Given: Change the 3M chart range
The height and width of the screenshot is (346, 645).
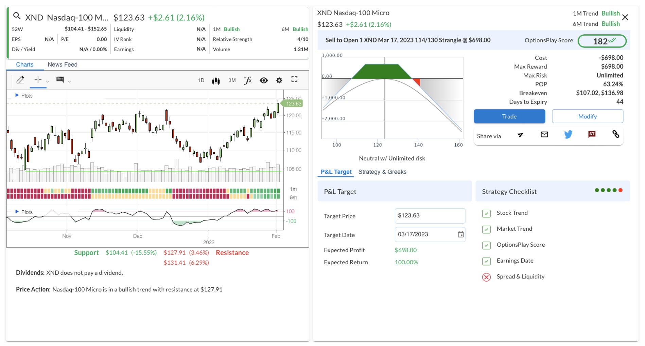Looking at the screenshot, I should coord(232,80).
